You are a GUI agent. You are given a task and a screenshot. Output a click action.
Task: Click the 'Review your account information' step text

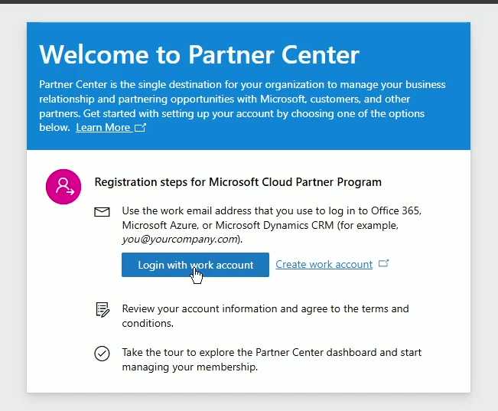pos(265,308)
